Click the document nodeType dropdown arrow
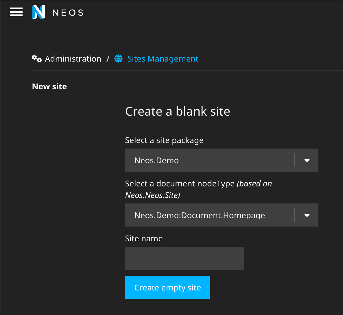This screenshot has width=343, height=315. 307,215
